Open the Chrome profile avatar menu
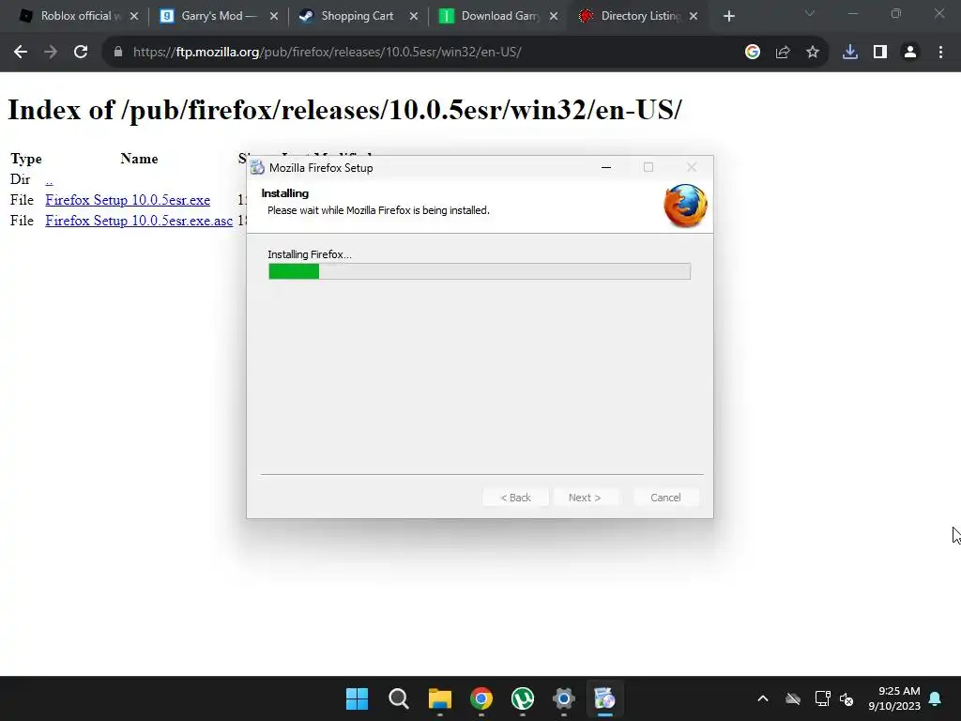The height and width of the screenshot is (721, 961). tap(910, 53)
